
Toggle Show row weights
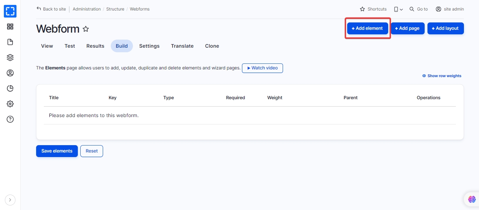pyautogui.click(x=442, y=76)
